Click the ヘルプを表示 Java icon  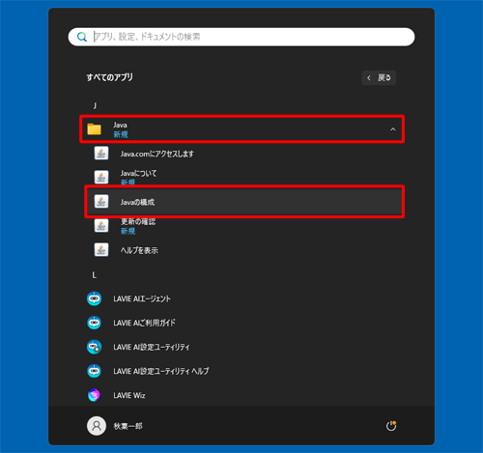click(101, 250)
